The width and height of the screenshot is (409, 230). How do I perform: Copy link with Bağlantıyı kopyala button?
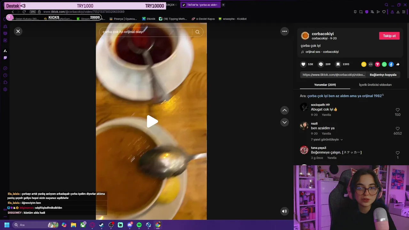[383, 75]
